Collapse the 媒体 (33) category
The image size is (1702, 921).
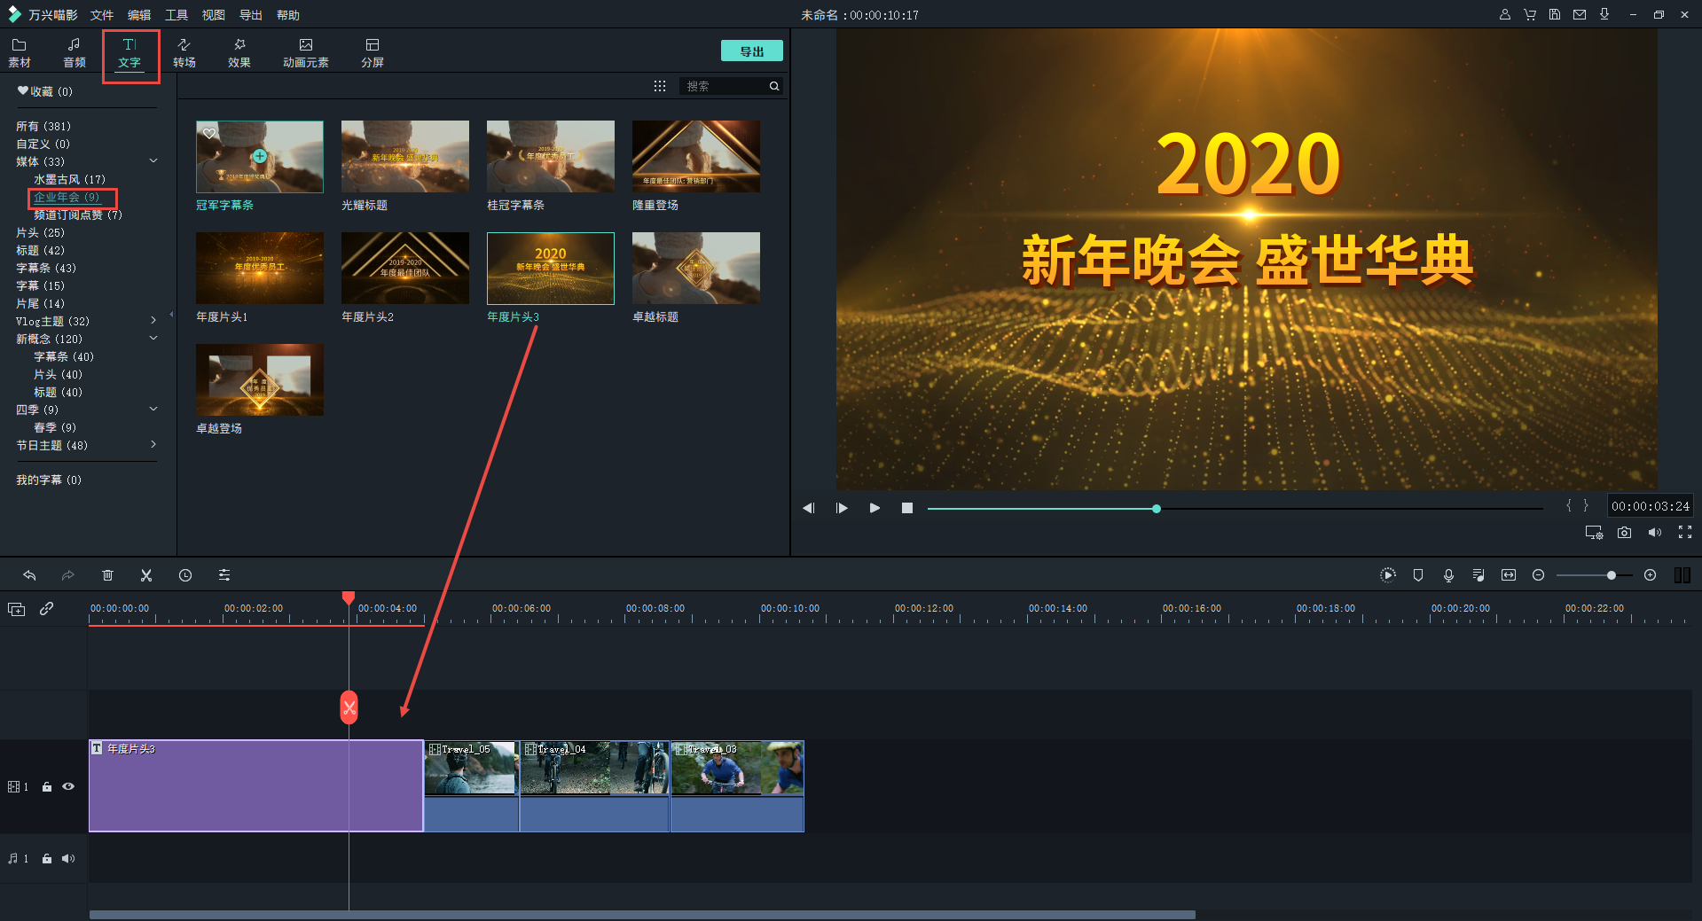pyautogui.click(x=153, y=161)
